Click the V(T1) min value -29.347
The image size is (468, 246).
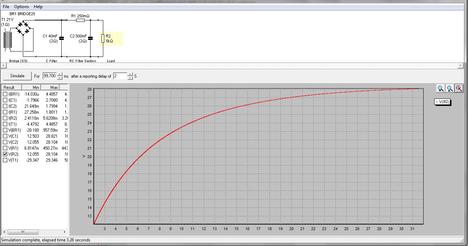pyautogui.click(x=31, y=160)
